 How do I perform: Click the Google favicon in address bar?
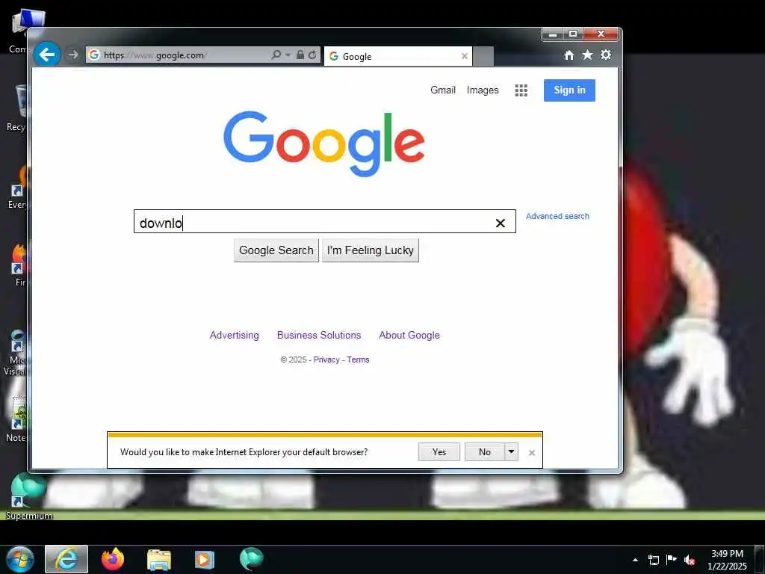click(x=94, y=55)
